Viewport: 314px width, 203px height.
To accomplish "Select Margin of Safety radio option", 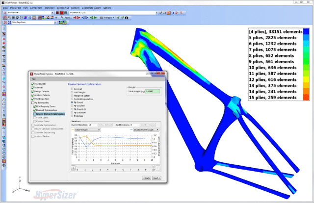I will tap(72, 96).
